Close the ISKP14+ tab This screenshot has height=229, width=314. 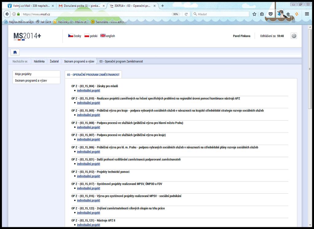coord(154,6)
